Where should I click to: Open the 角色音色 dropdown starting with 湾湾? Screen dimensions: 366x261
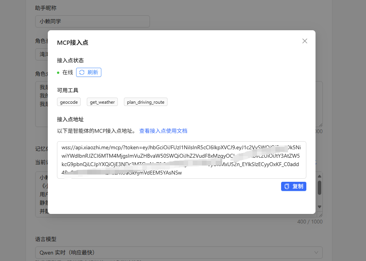click(x=41, y=54)
